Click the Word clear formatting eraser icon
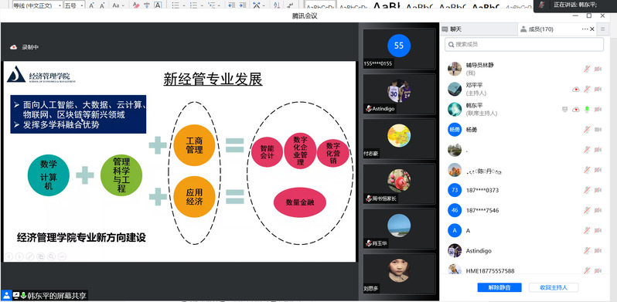This screenshot has height=302, width=617. [136, 5]
